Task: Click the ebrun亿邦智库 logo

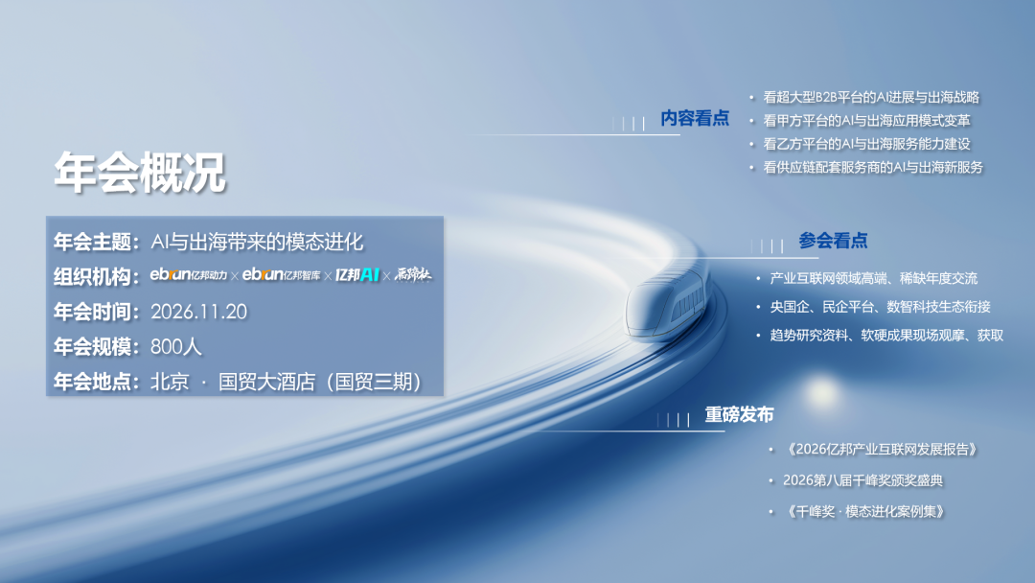Action: (282, 274)
